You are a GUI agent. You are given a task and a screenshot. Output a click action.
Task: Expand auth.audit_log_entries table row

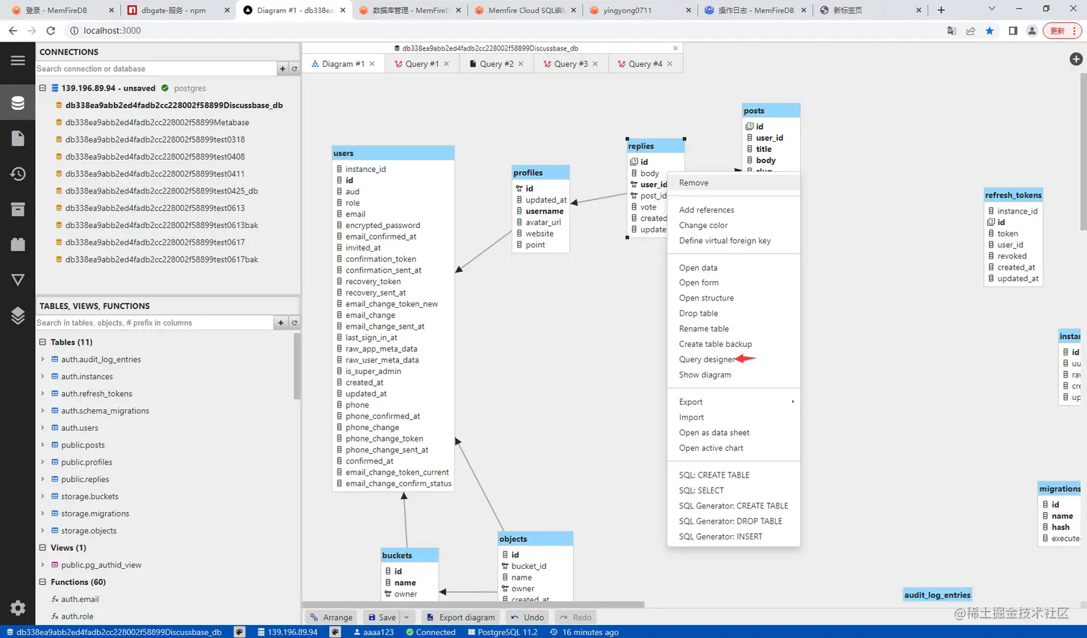(42, 360)
